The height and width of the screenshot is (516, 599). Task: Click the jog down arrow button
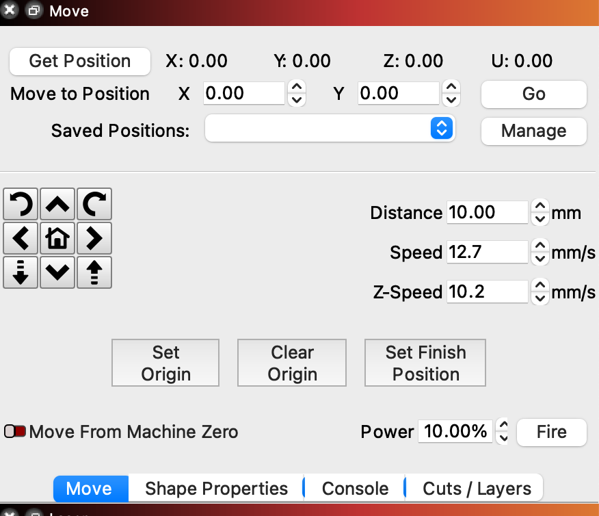tap(57, 272)
